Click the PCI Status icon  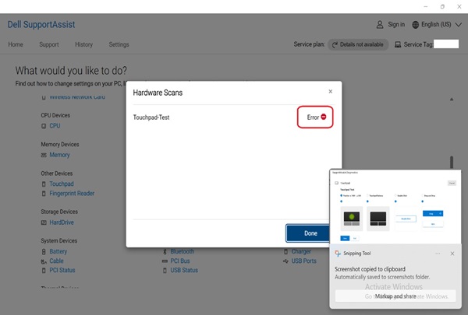(x=44, y=271)
